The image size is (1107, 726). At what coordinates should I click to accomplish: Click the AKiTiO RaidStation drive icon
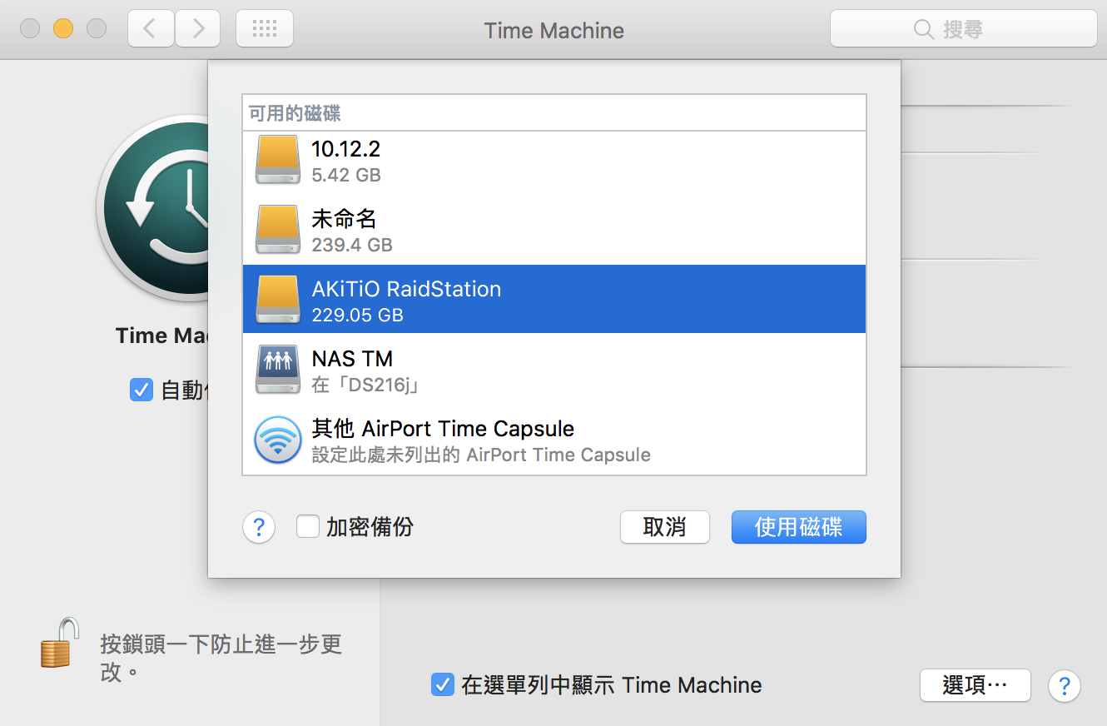[x=277, y=300]
